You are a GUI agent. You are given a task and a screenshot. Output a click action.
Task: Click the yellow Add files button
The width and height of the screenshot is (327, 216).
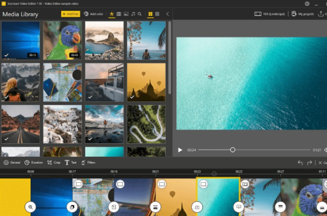coord(70,14)
